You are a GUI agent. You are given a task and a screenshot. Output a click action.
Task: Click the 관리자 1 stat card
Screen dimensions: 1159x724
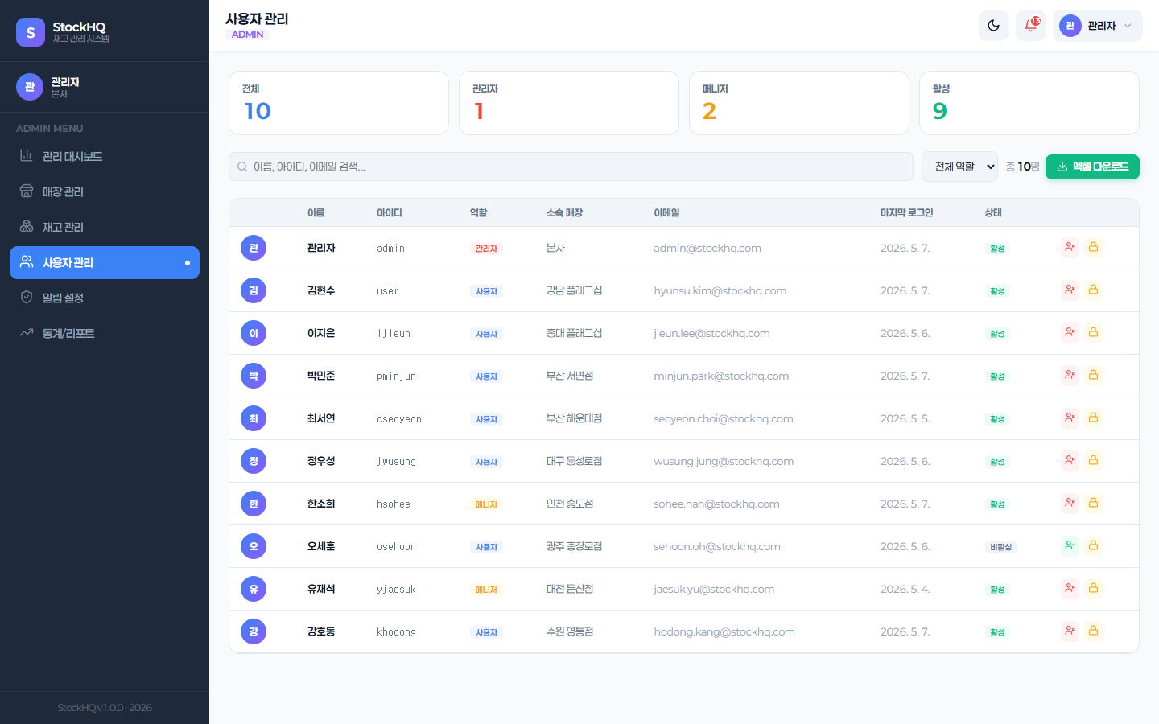[x=569, y=103]
